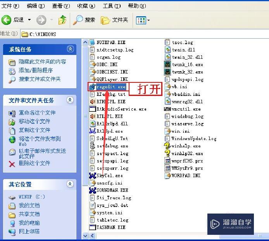
Task: Toggle the 文件夹 folders pane button
Action: tap(114, 20)
